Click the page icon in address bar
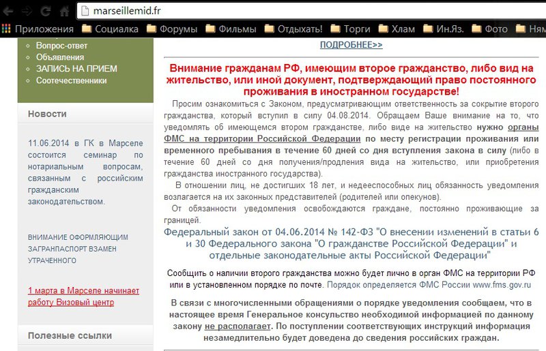Image resolution: width=546 pixels, height=351 pixels. click(x=85, y=11)
